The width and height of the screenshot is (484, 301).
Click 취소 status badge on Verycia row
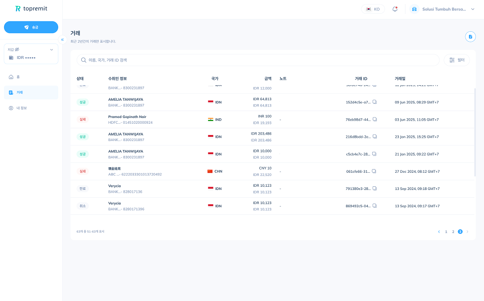[83, 206]
